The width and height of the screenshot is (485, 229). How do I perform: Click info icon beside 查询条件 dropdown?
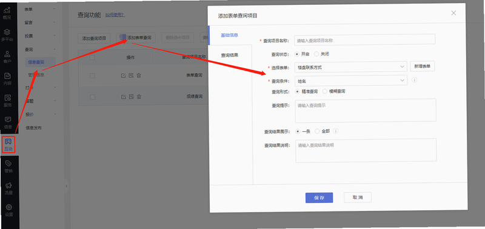click(x=415, y=80)
